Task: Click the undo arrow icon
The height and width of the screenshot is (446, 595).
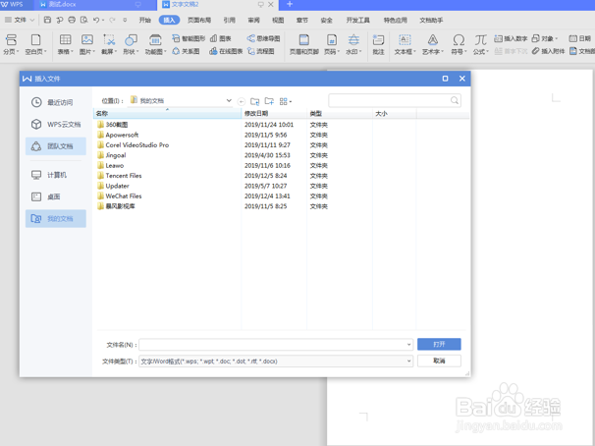Action: [96, 20]
